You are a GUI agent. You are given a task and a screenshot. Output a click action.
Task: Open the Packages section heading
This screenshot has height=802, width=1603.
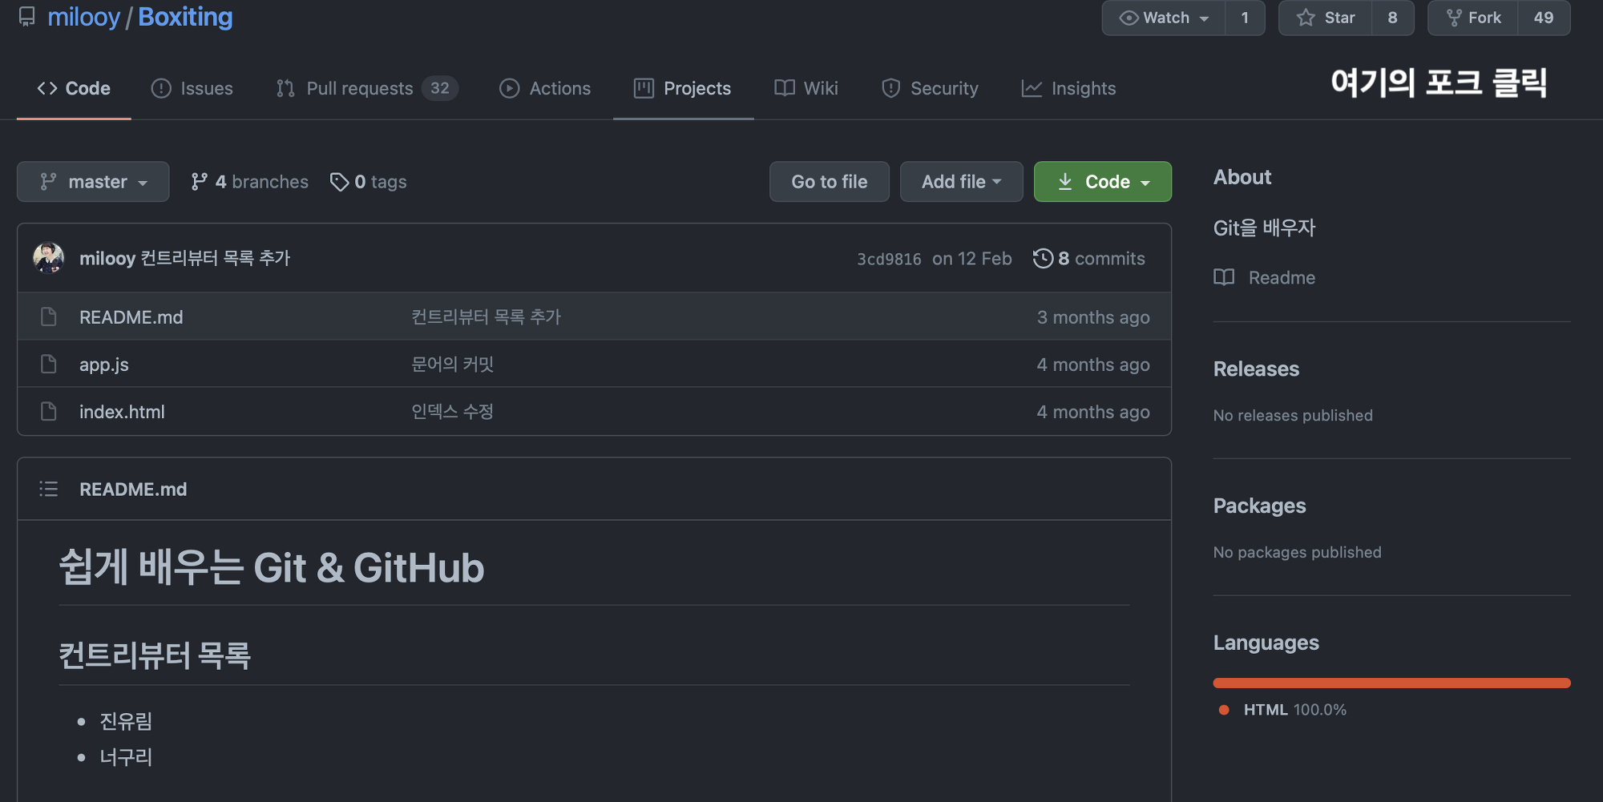point(1259,506)
